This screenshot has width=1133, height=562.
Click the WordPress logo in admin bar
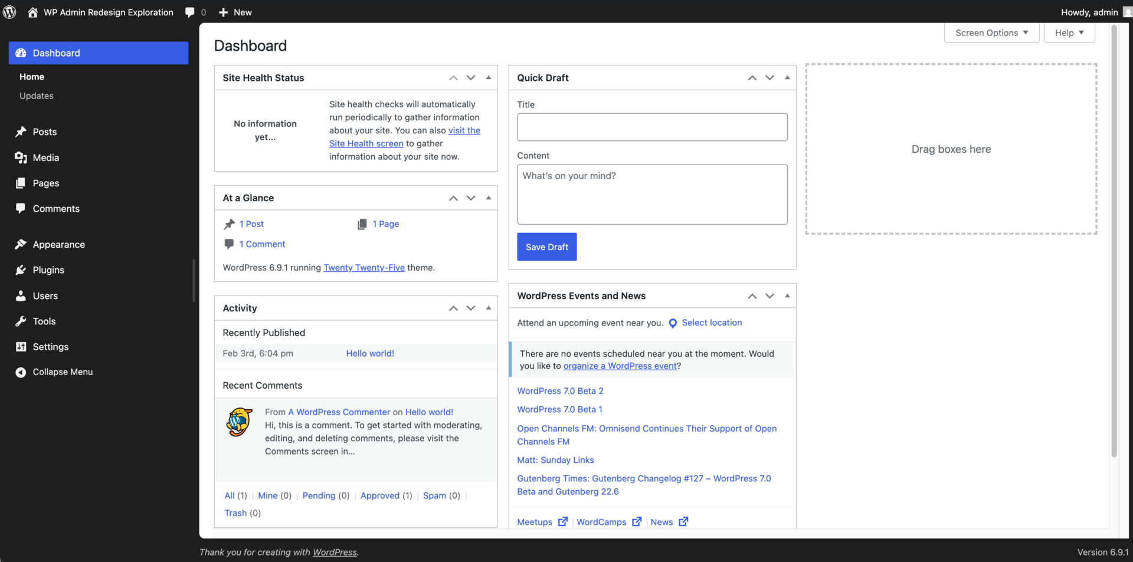click(x=9, y=12)
